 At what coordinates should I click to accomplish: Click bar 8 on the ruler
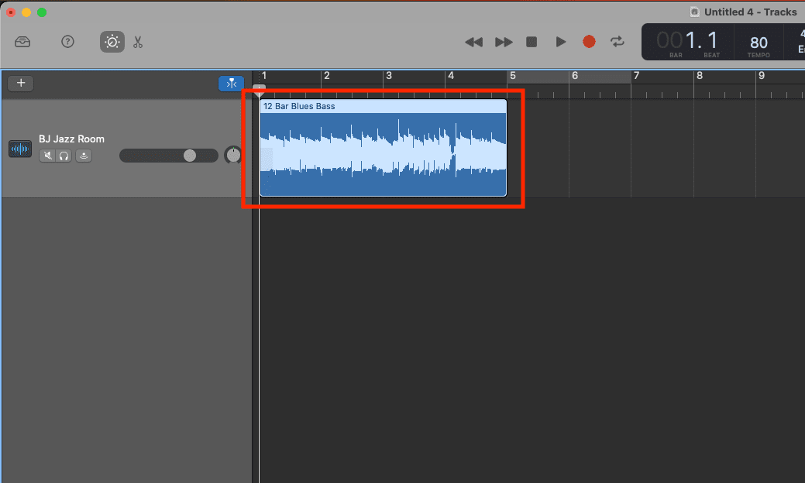[699, 76]
